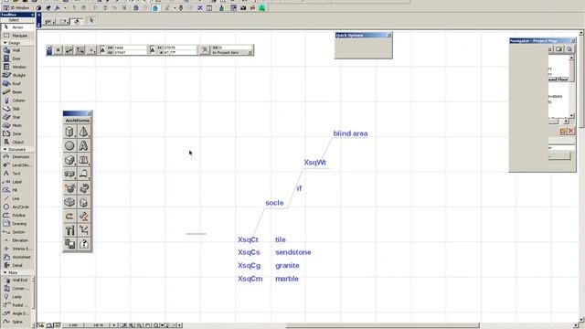Click the Archiforma wrench tools icon
The height and width of the screenshot is (329, 585).
coord(69,230)
